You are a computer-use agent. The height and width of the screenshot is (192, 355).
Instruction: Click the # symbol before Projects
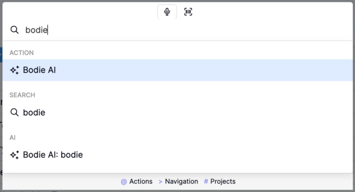(x=206, y=181)
